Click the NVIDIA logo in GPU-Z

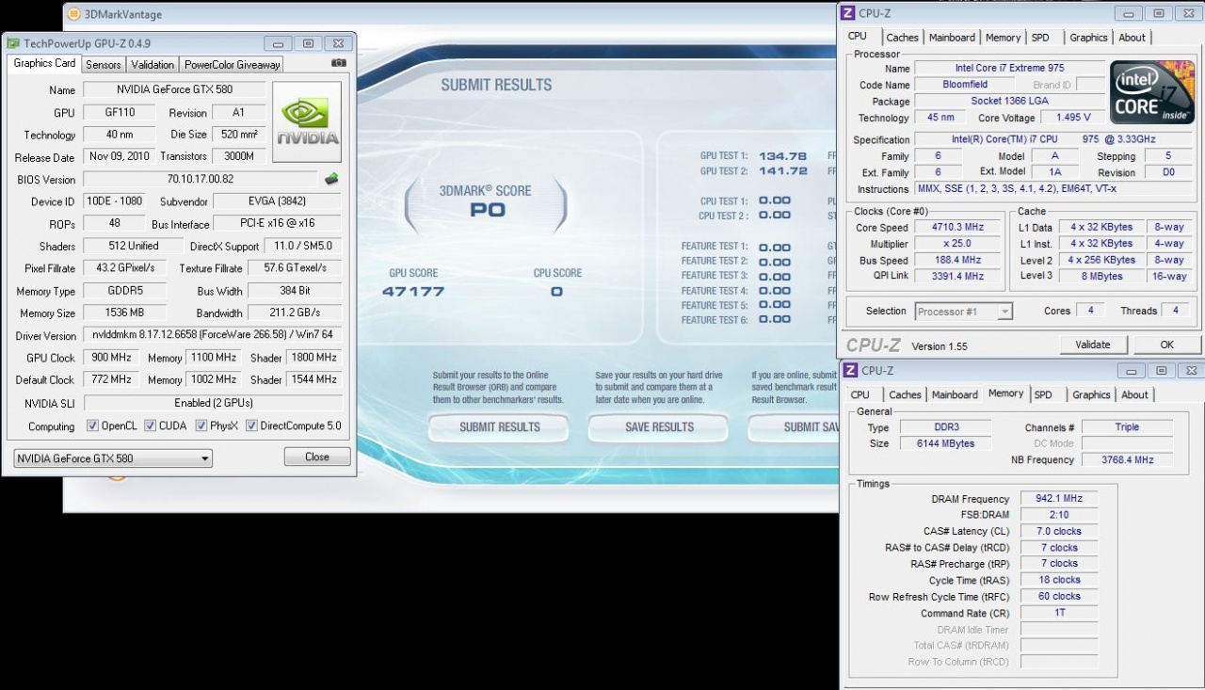tap(307, 122)
